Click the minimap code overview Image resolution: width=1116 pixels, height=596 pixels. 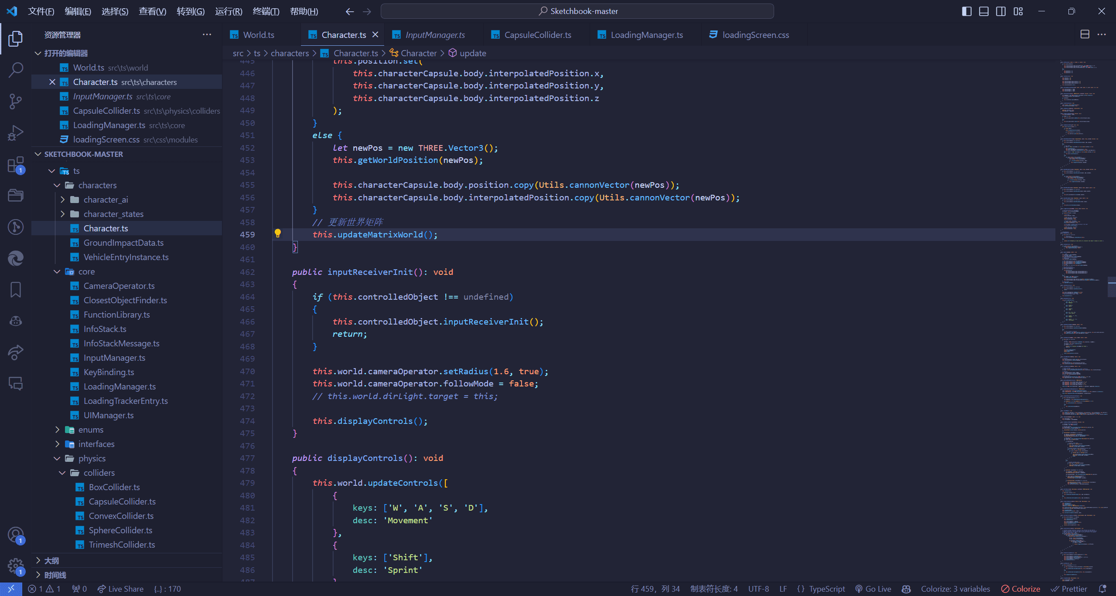(1083, 321)
